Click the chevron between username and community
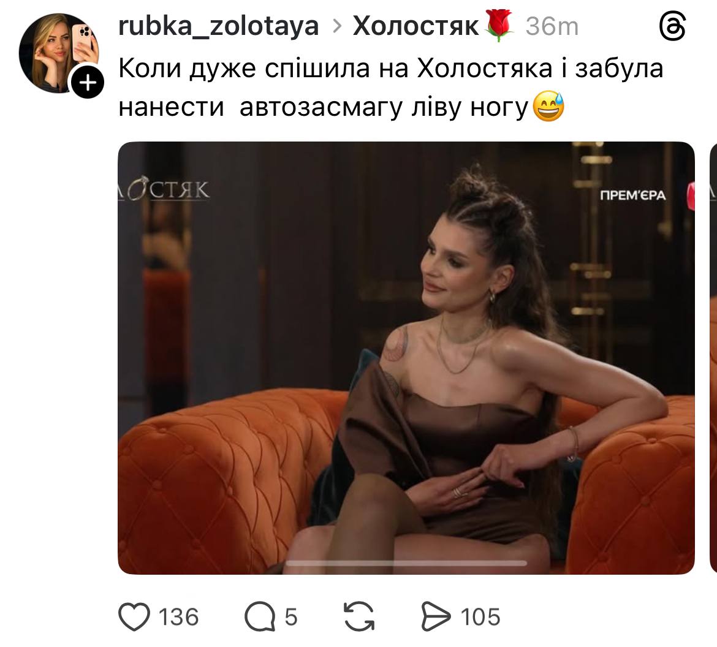This screenshot has width=717, height=647. (x=337, y=26)
